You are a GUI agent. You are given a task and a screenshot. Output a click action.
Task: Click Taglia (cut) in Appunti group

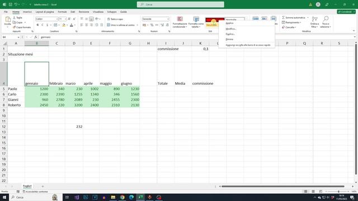point(17,17)
